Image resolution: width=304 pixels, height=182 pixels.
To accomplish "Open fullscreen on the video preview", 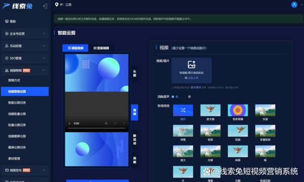I will (x=115, y=123).
